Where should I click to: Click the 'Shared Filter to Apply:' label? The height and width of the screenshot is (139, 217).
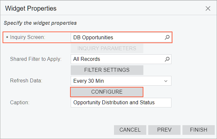pos(36,59)
